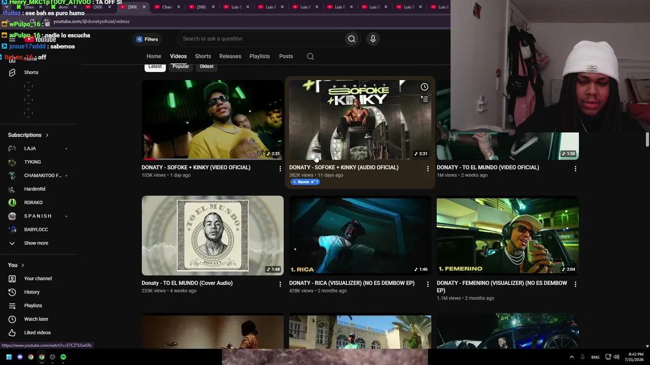Screen dimensions: 650x365
Task: Close the Cham browser tab
Action: click(179, 7)
